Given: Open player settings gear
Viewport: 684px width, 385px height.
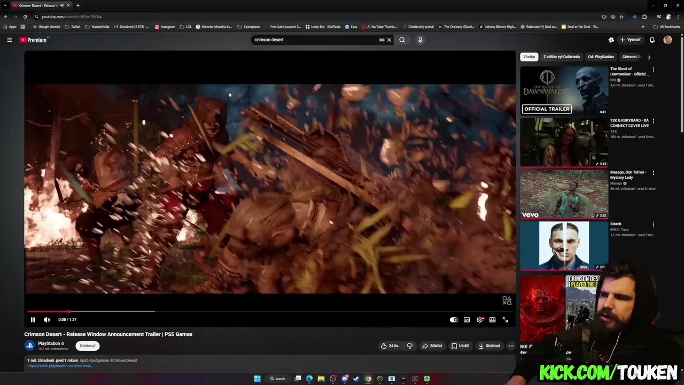Looking at the screenshot, I should (479, 320).
